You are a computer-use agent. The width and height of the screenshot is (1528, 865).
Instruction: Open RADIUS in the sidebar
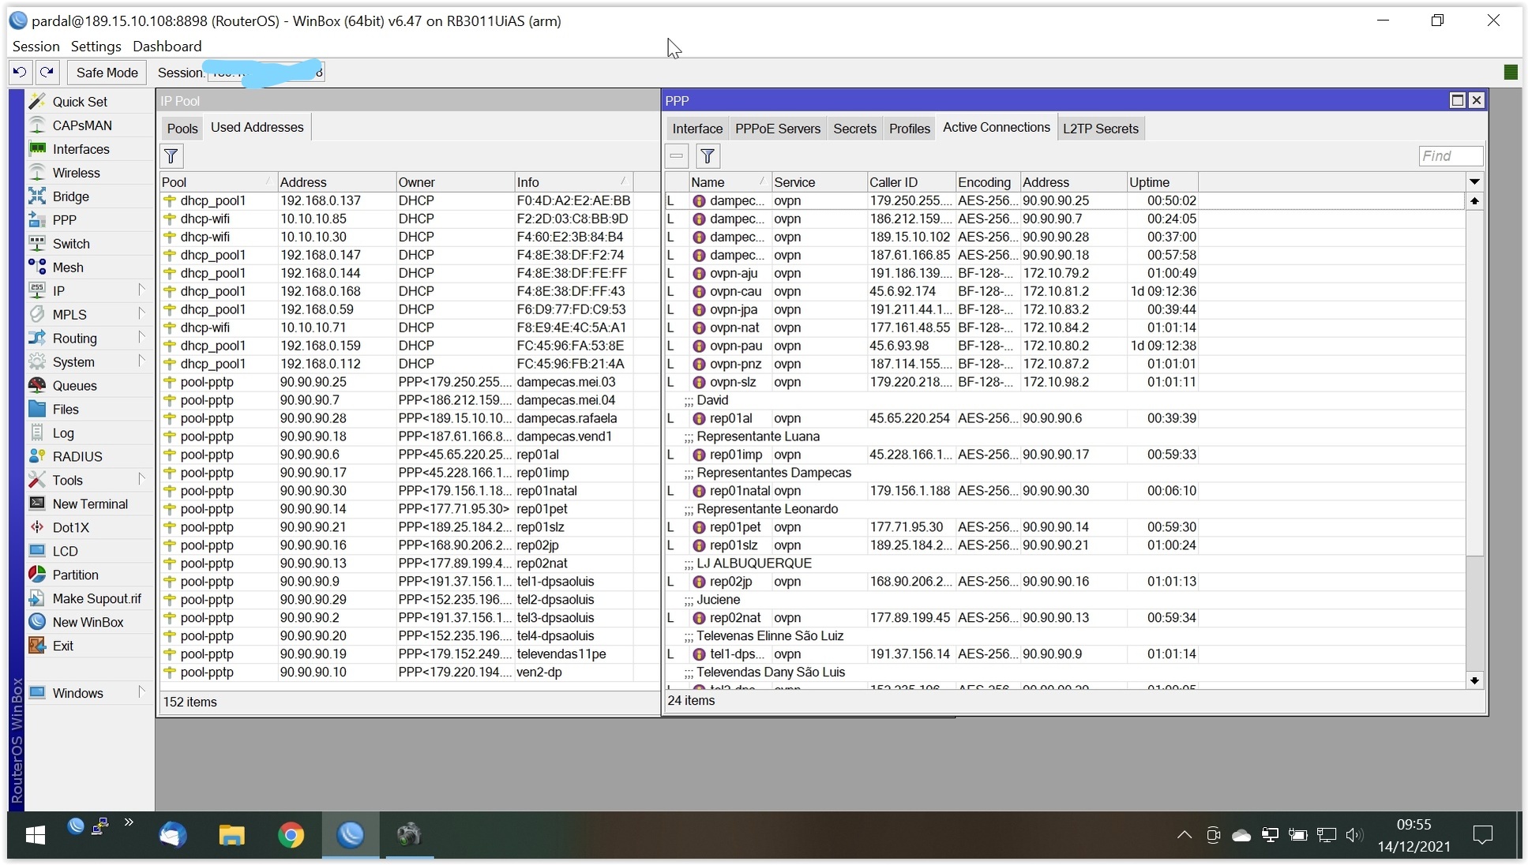click(x=77, y=457)
